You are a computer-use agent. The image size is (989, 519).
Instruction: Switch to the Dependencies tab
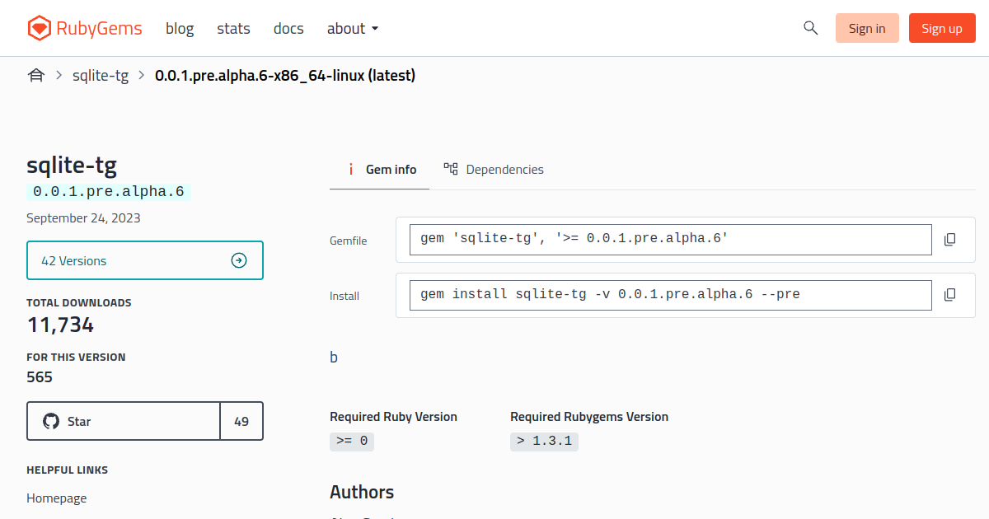click(494, 169)
